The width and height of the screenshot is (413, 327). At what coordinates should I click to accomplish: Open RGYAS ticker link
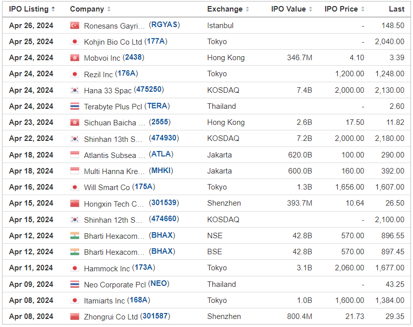click(165, 25)
